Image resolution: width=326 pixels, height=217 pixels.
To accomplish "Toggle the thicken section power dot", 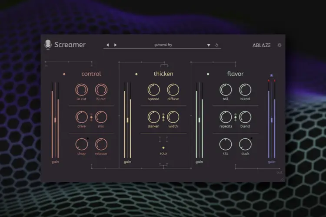I will tap(136, 74).
